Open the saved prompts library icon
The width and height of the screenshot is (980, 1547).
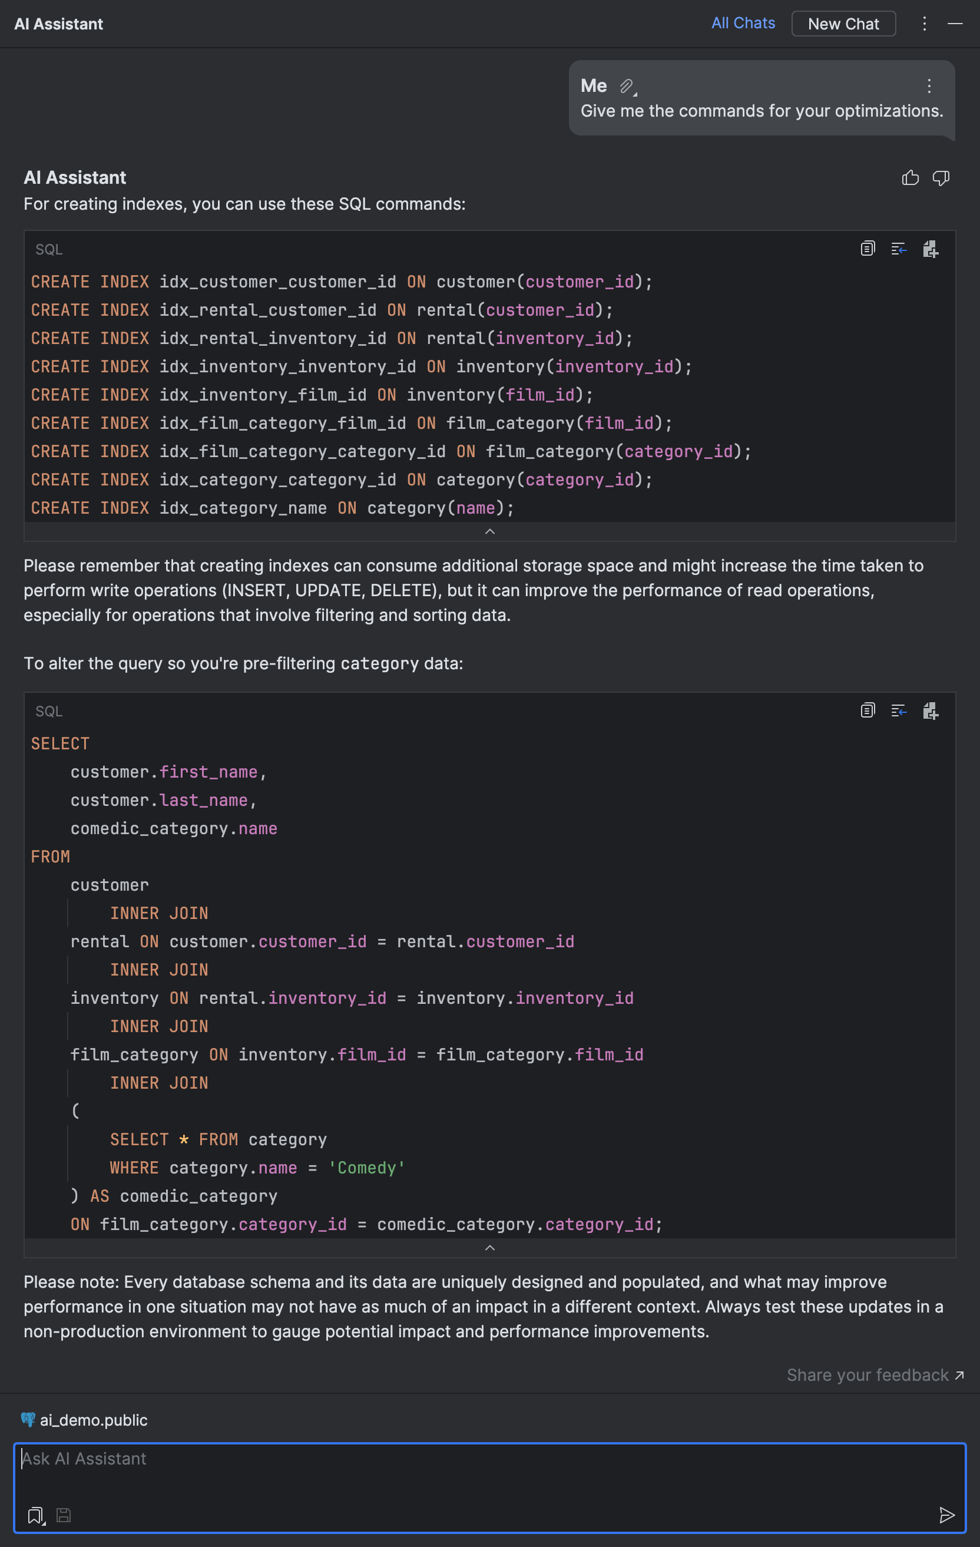34,1515
